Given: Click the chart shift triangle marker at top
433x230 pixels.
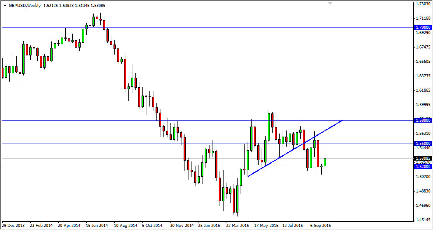Looking at the screenshot, I should (330, 3).
